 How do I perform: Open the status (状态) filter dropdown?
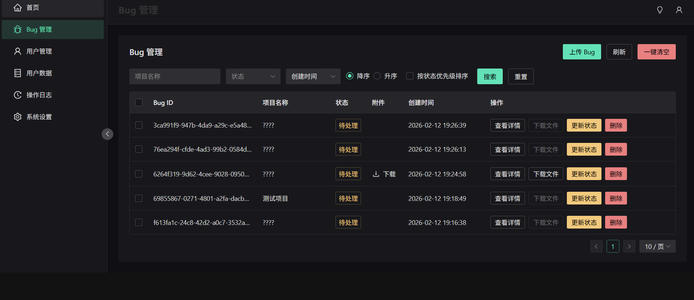253,77
